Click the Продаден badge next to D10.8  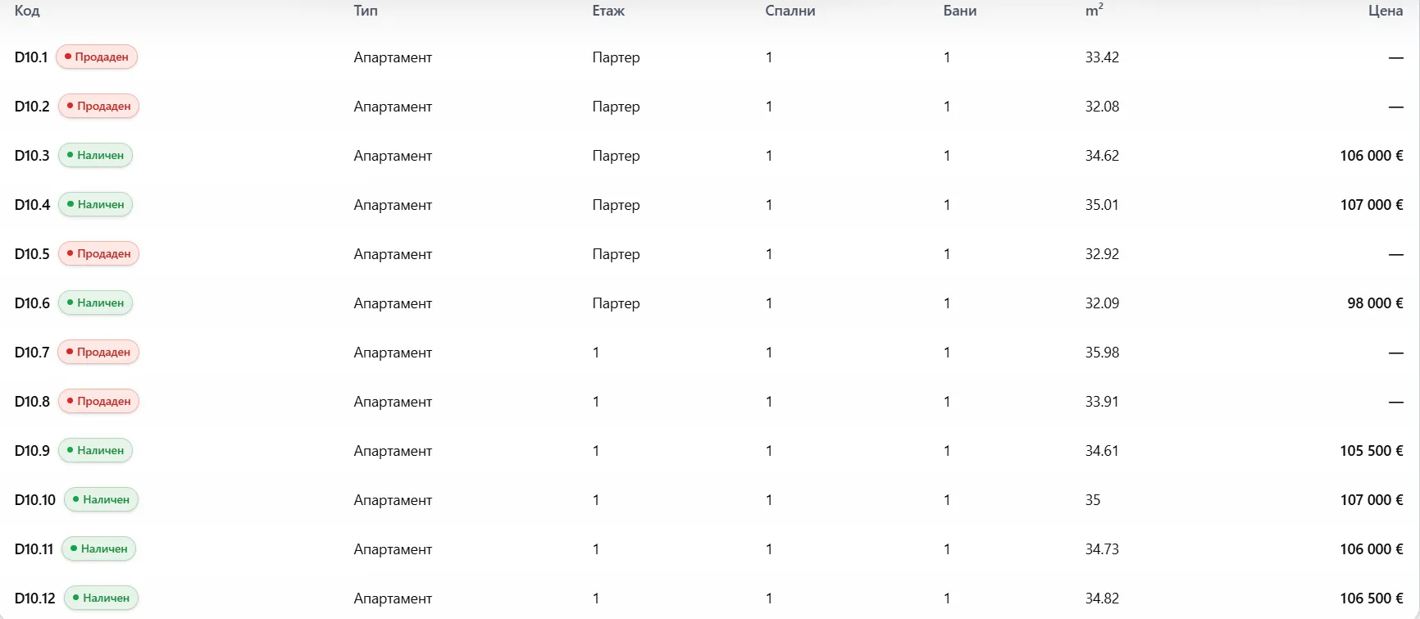(98, 402)
